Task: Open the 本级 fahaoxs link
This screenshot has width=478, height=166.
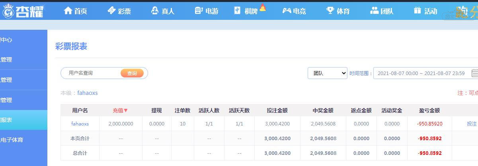Action: [x=87, y=93]
